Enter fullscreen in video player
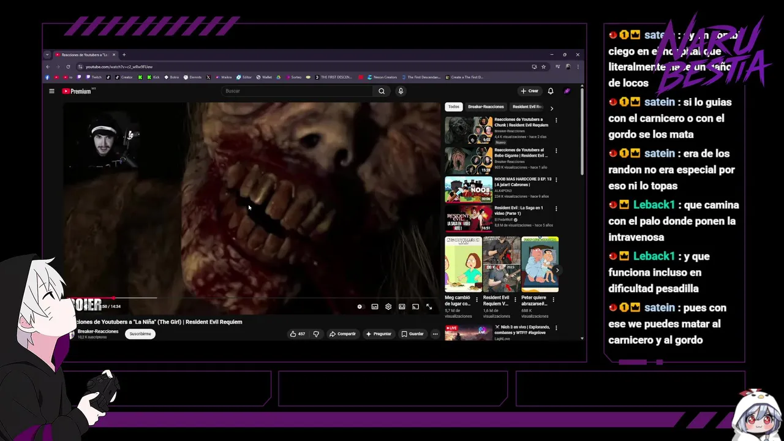784x441 pixels. coord(429,307)
